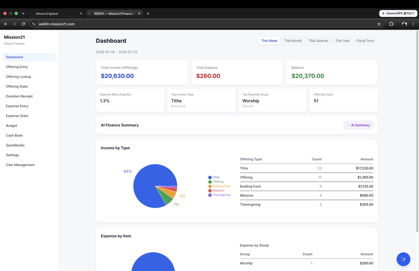Go to Offering Entry
Viewport: 419px width, 271px height.
[29, 67]
